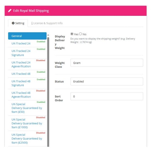Open UK-Tracked 24 Ageverification settings

click(x=27, y=64)
